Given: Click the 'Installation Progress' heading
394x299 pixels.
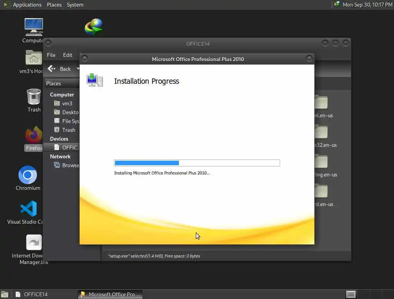Looking at the screenshot, I should [x=147, y=81].
